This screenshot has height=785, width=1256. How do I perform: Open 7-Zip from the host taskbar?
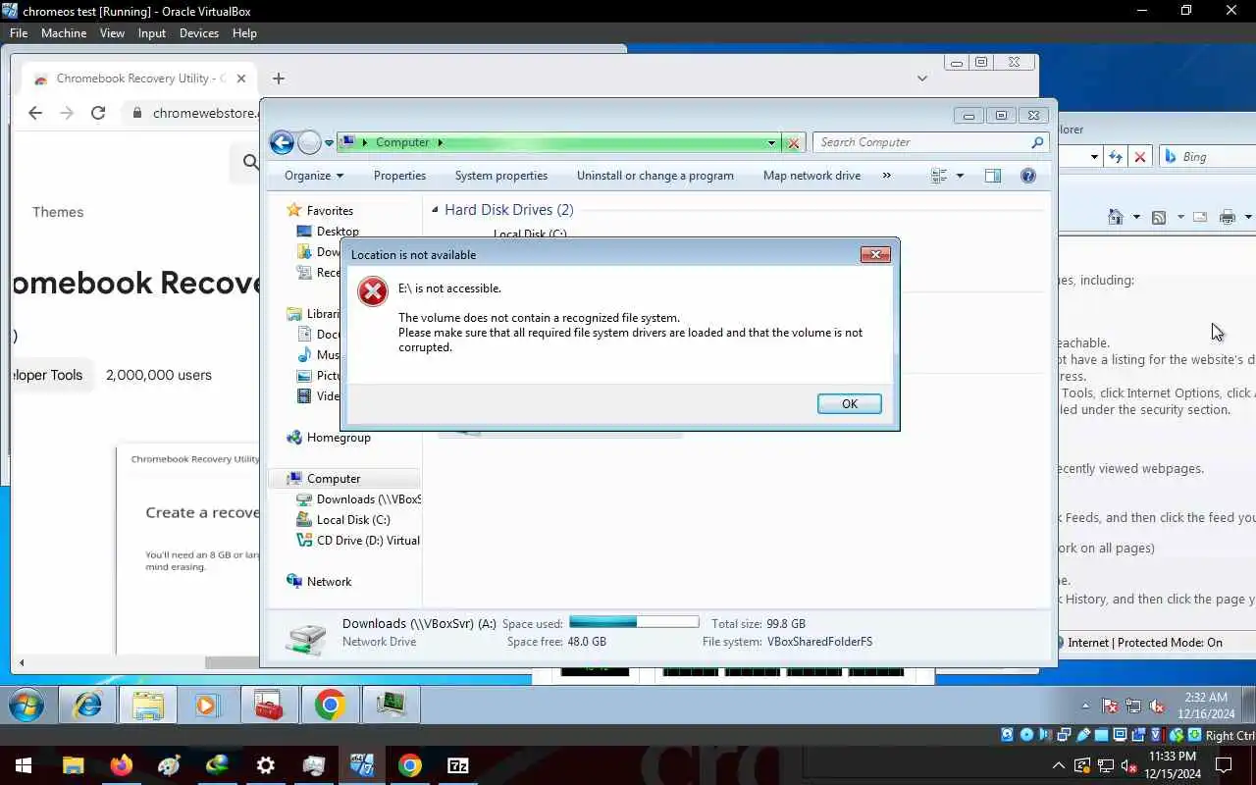click(x=458, y=765)
